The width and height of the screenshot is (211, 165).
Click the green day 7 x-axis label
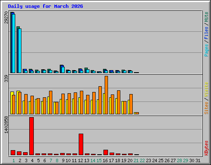pyautogui.click(x=51, y=160)
